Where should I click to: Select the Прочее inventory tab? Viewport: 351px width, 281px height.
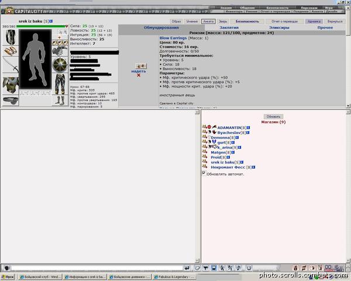(x=325, y=28)
